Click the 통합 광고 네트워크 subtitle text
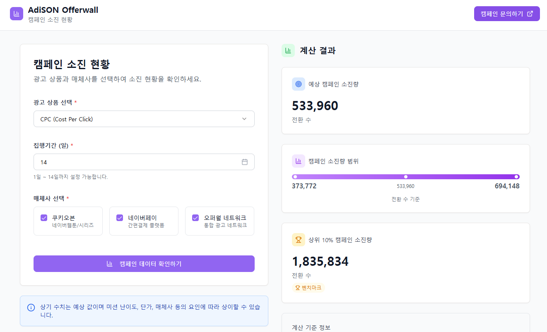The image size is (547, 332). [x=225, y=226]
